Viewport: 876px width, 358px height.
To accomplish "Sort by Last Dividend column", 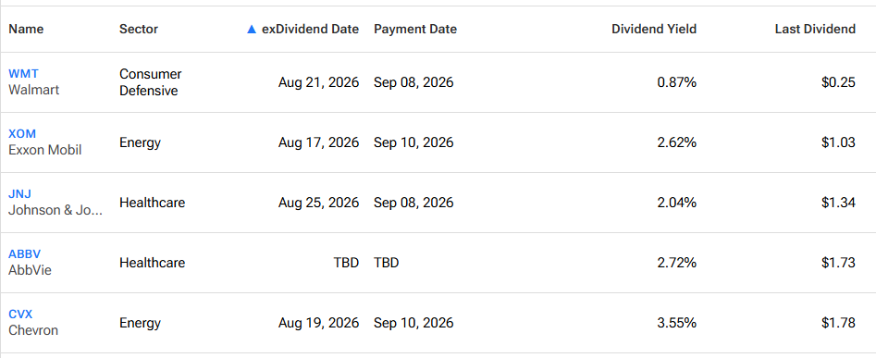I will 815,29.
